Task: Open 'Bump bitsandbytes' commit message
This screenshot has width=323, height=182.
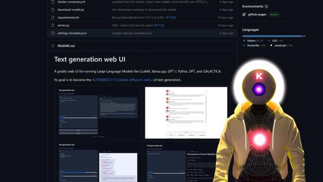Action: pos(139,18)
